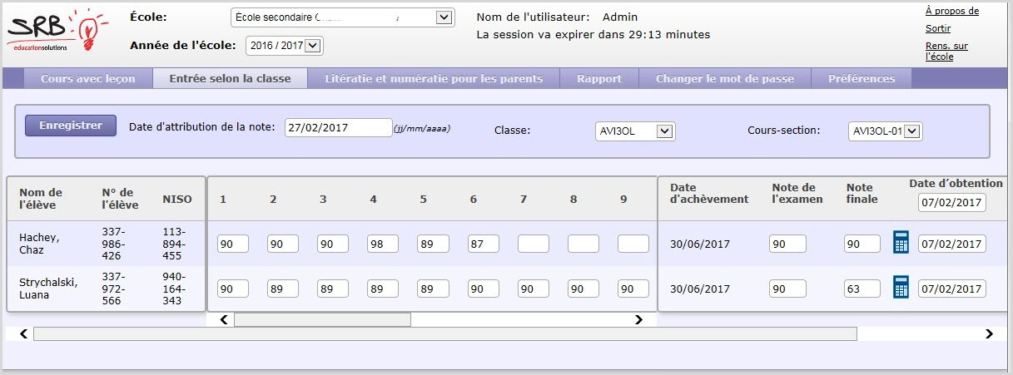Viewport: 1013px width, 375px height.
Task: Click page scrollbar left arrow
Action: 23,334
